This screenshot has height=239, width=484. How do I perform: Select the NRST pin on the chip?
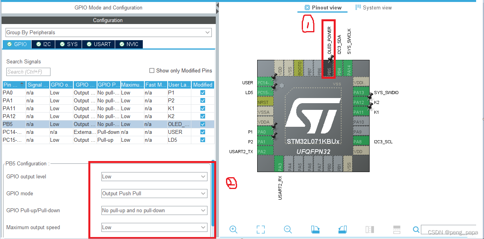265,102
